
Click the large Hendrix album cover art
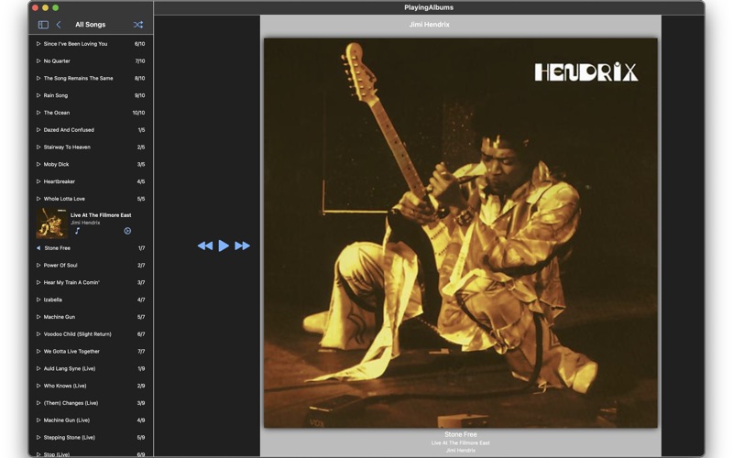461,233
